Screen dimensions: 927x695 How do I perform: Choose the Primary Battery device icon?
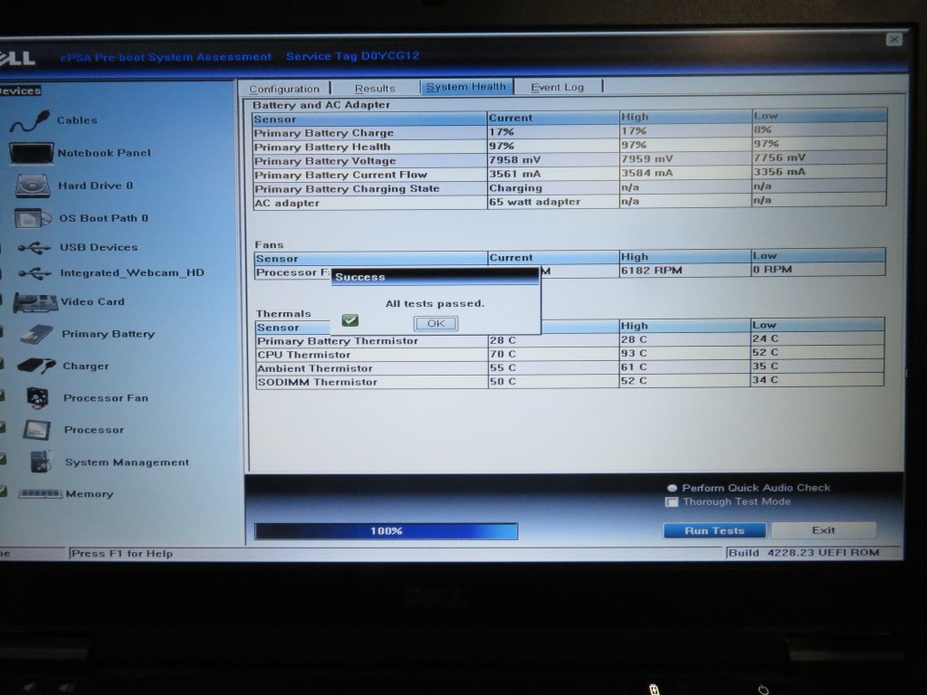pyautogui.click(x=36, y=334)
